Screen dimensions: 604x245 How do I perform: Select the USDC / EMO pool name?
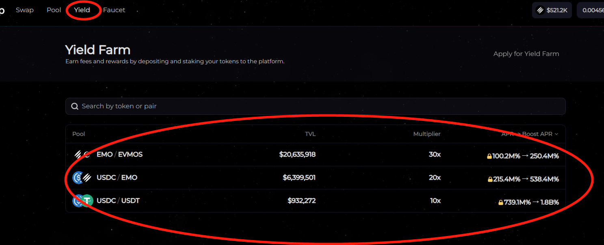point(117,178)
